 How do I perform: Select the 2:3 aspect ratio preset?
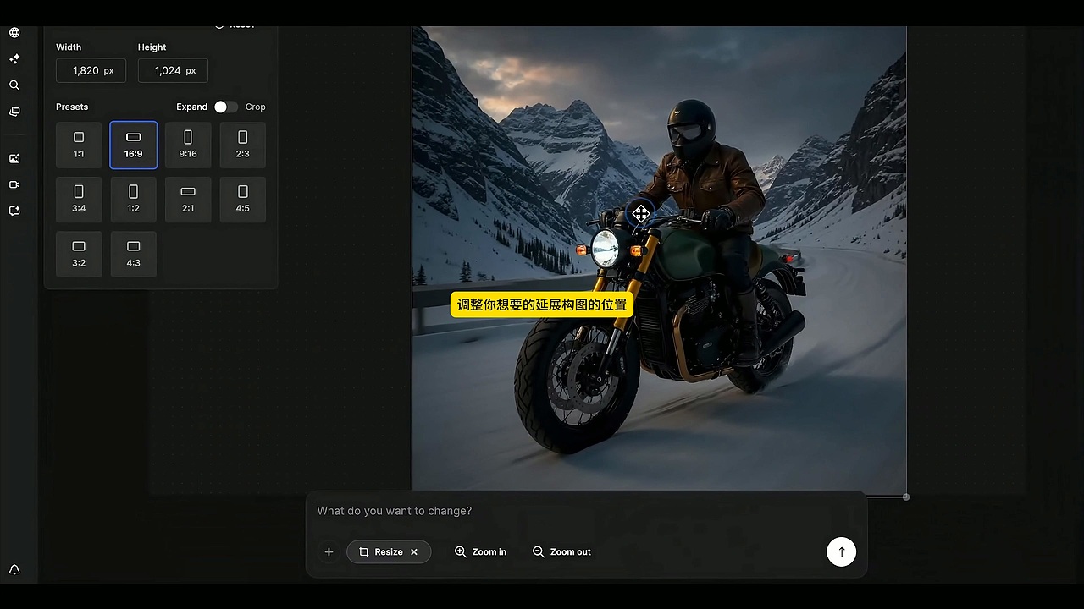click(243, 145)
